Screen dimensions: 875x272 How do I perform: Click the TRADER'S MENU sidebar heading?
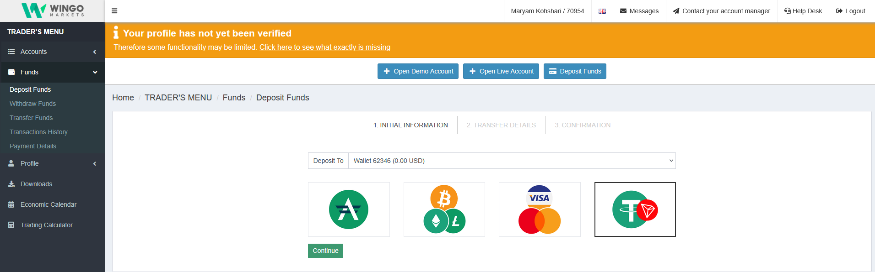tap(35, 32)
